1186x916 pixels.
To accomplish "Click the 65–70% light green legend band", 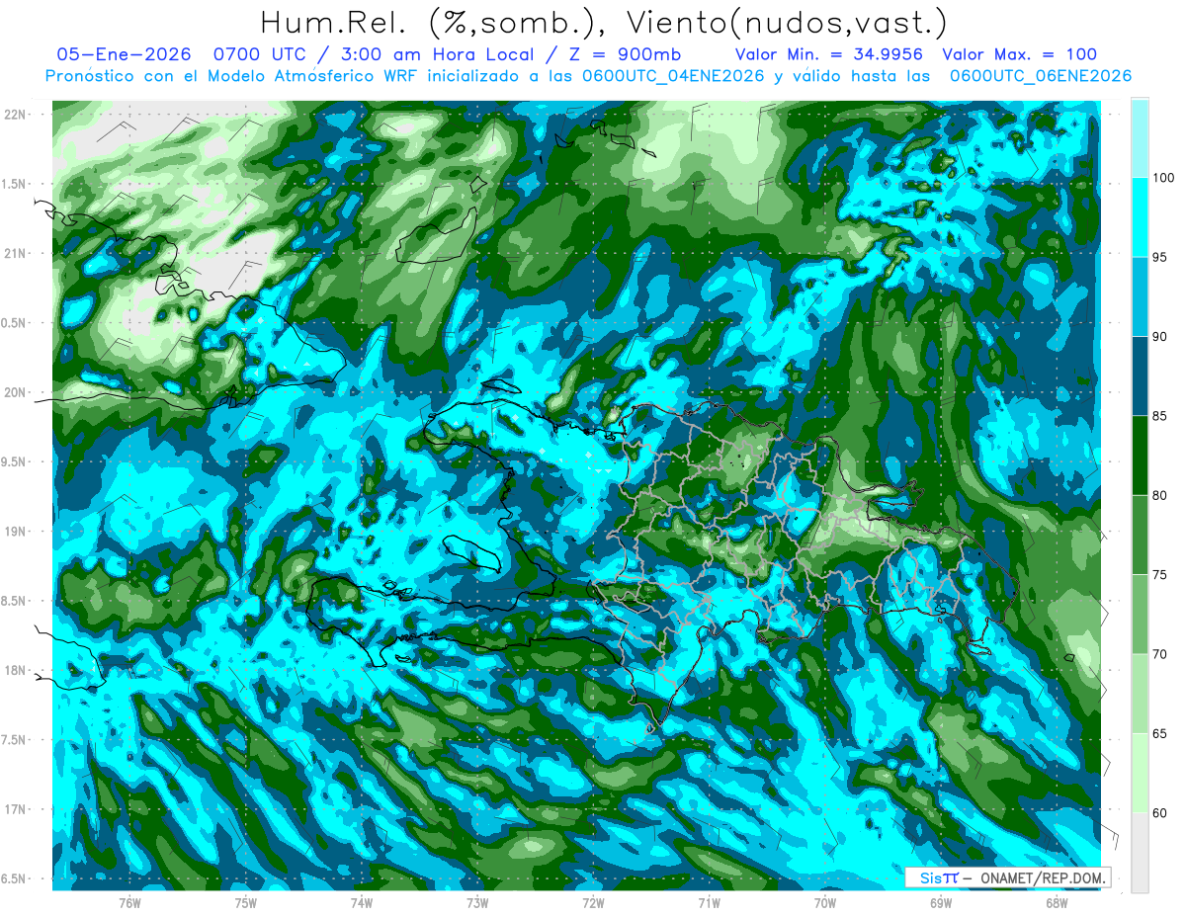I will coord(1140,694).
